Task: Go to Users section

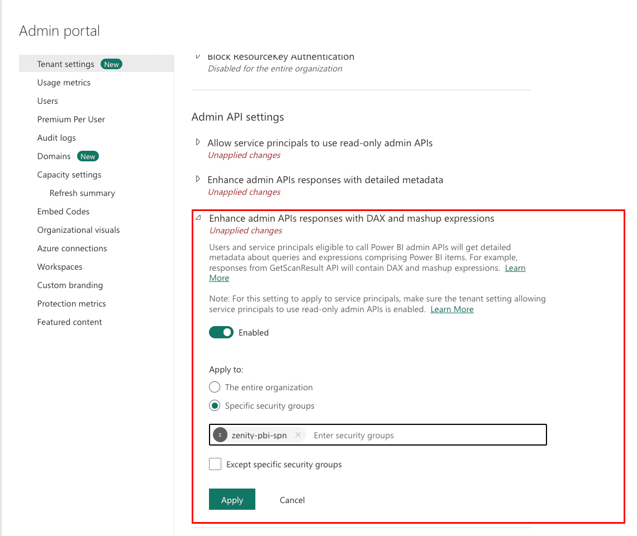Action: pyautogui.click(x=47, y=100)
